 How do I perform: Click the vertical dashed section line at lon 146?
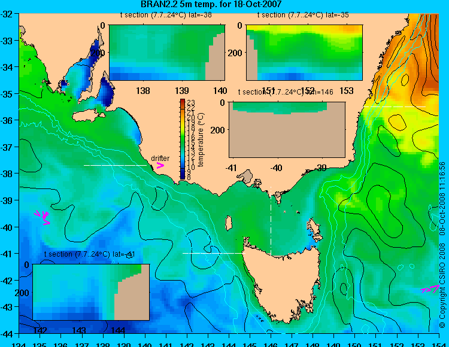(x=271, y=221)
